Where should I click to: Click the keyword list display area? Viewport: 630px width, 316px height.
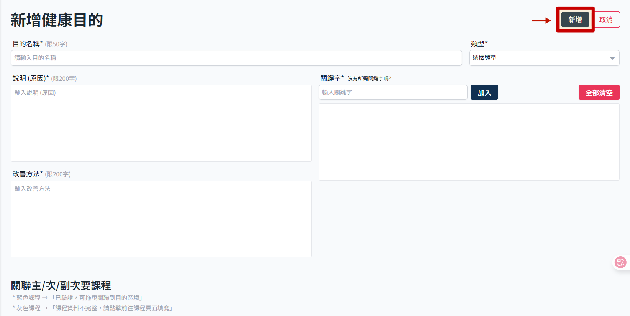pyautogui.click(x=469, y=142)
